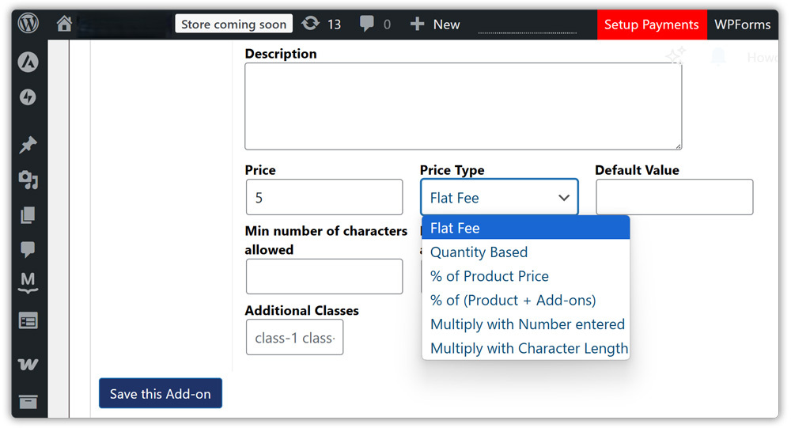Screen dimensions: 791x428
Task: Click New in the admin bar
Action: point(446,25)
